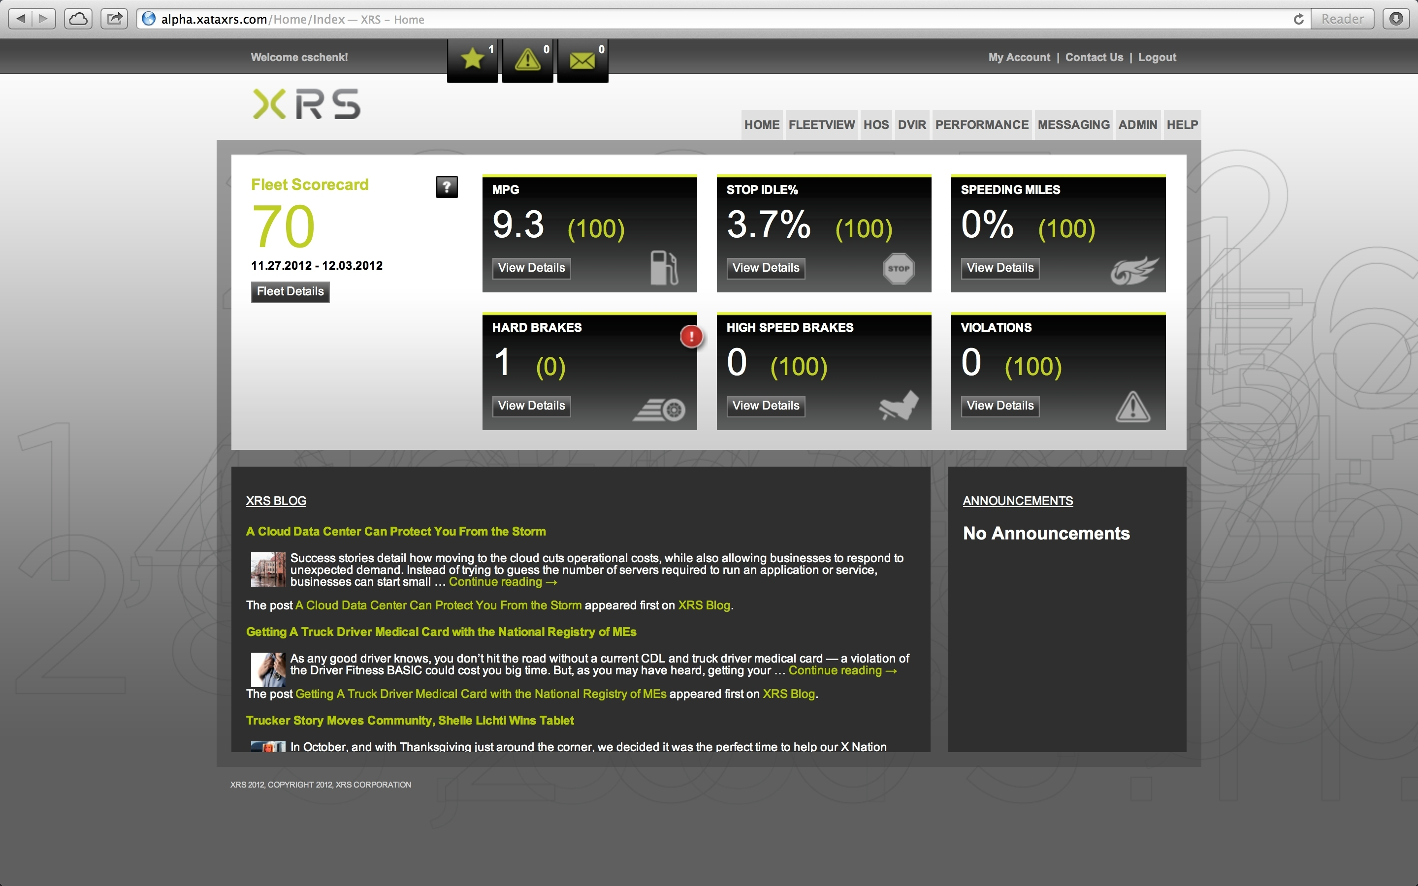Click the warning triangle icon on Violations card
Image resolution: width=1418 pixels, height=886 pixels.
(1131, 406)
